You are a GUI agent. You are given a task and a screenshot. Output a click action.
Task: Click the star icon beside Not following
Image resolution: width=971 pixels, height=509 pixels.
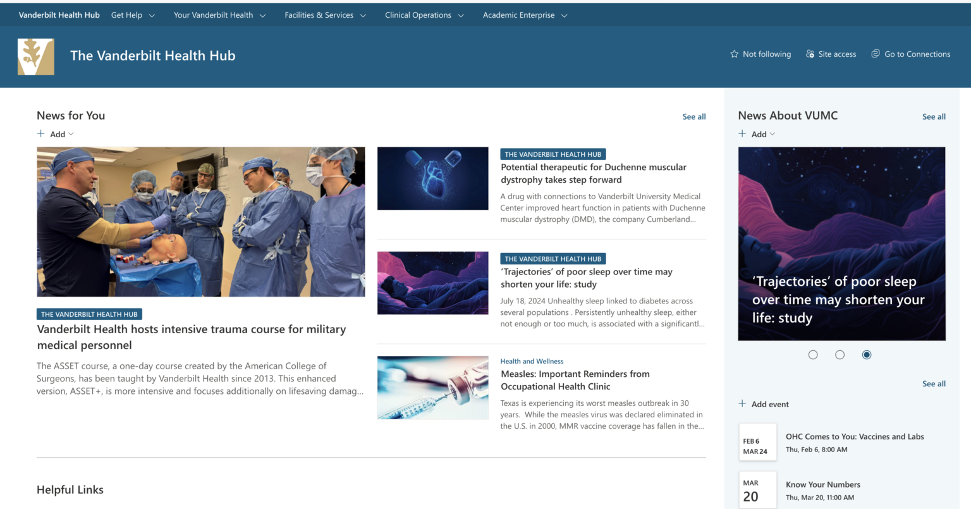[734, 54]
